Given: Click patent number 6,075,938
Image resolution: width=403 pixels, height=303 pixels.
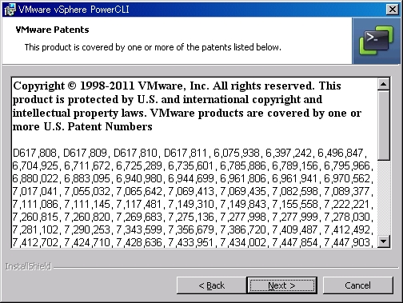Looking at the screenshot, I should point(237,153).
